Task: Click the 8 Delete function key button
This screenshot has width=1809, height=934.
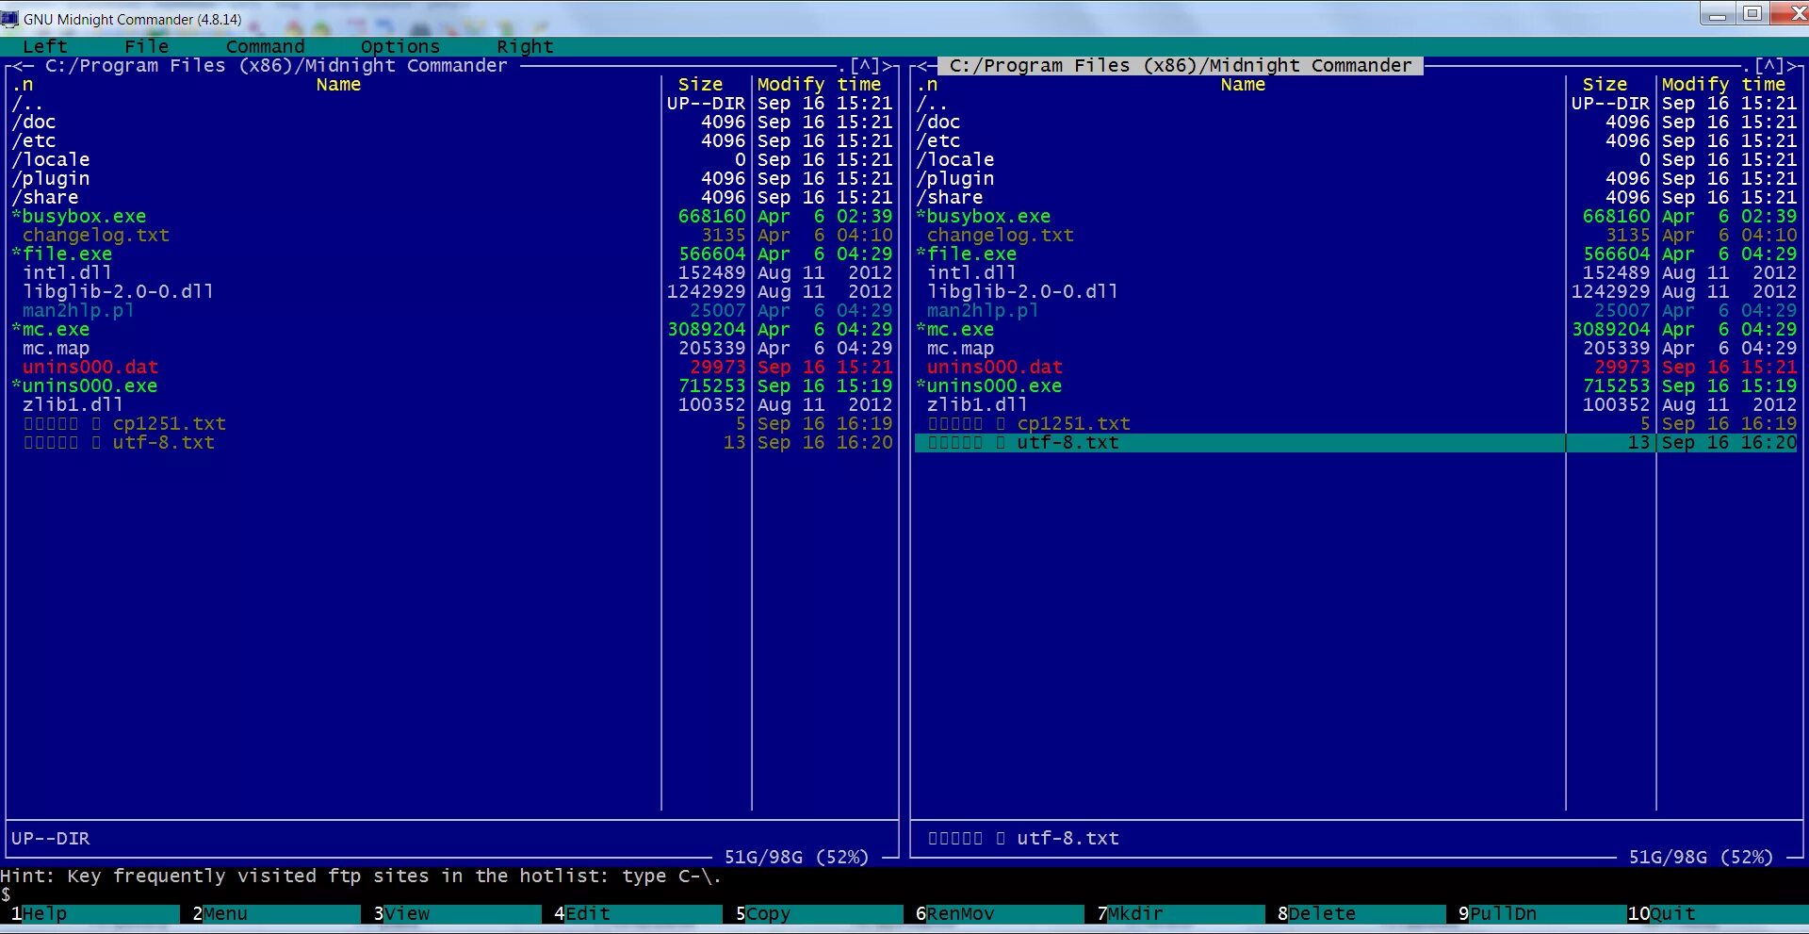Action: 1357,914
